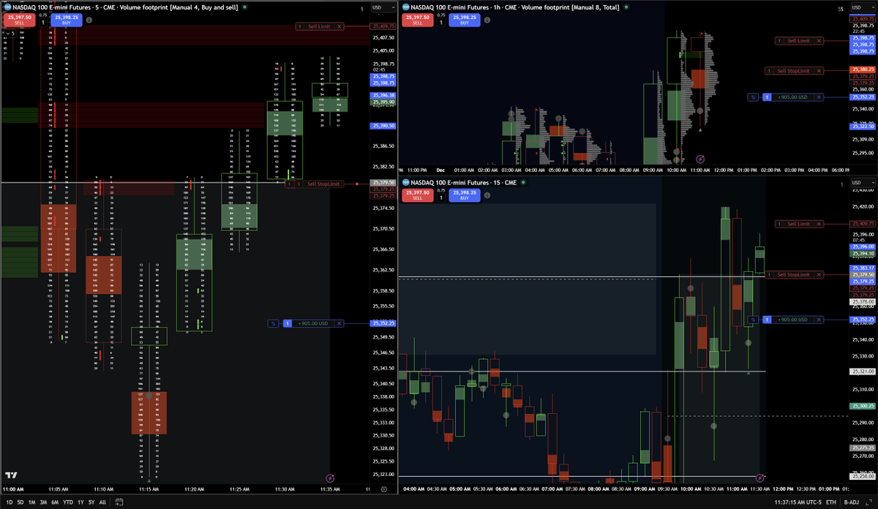This screenshot has height=509, width=878.
Task: Click quantity field 1 on 5-minute chart
Action: pyautogui.click(x=42, y=22)
